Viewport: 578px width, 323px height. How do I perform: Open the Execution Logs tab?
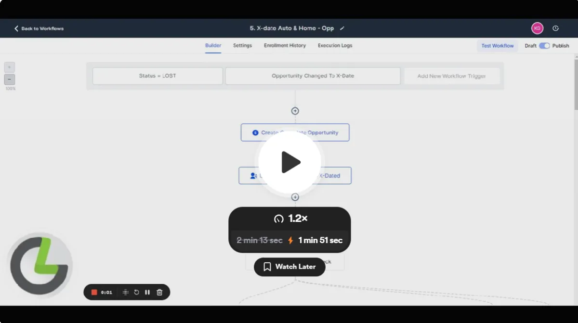335,46
